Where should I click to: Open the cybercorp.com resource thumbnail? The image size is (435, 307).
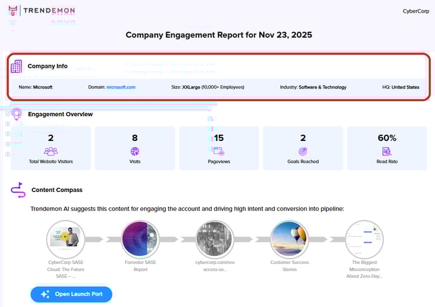[215, 239]
